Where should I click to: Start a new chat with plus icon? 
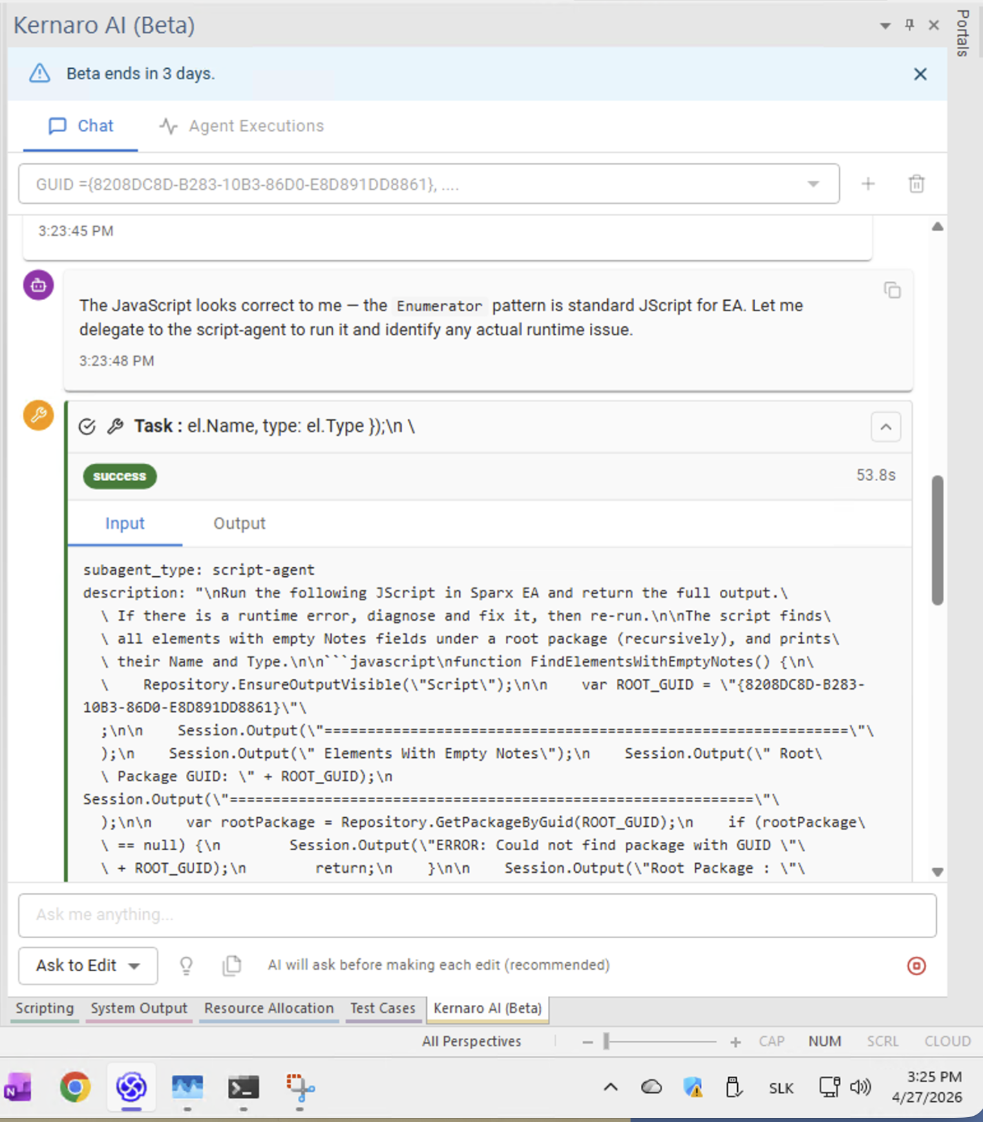(868, 184)
